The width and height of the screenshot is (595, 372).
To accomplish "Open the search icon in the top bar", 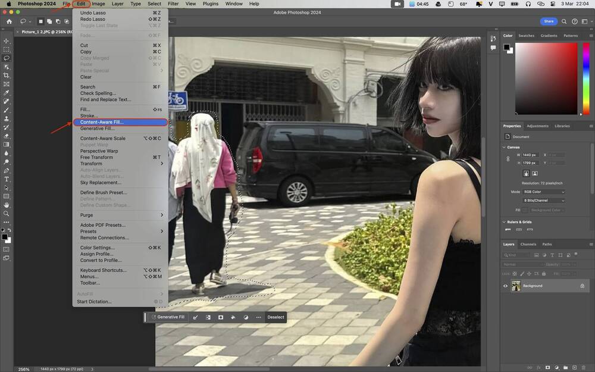I will 564,21.
